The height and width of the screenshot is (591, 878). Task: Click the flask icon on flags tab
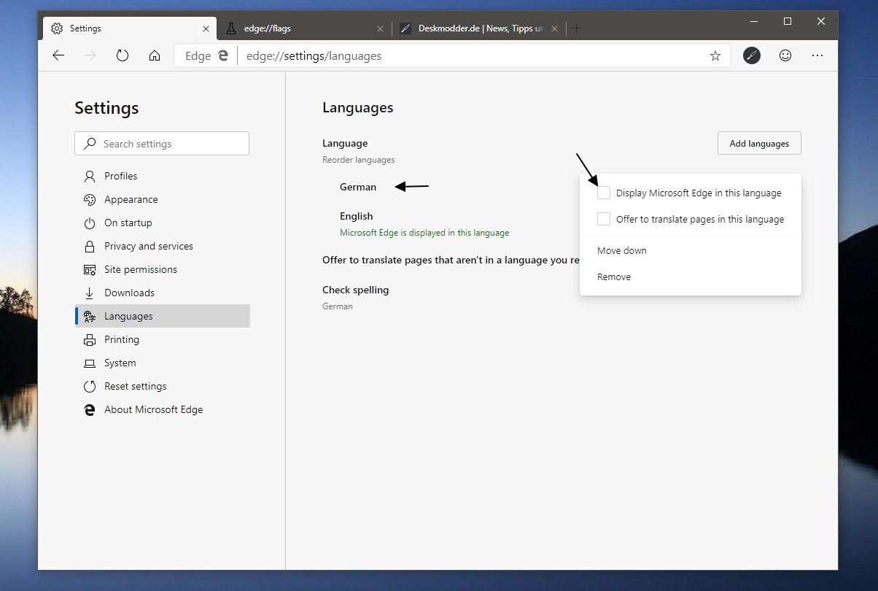(x=231, y=28)
